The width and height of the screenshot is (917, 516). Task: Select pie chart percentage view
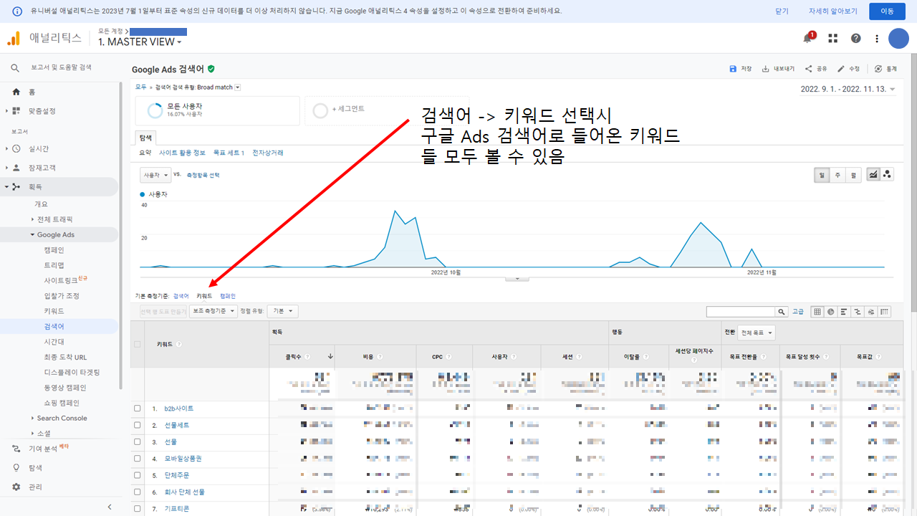click(x=831, y=312)
